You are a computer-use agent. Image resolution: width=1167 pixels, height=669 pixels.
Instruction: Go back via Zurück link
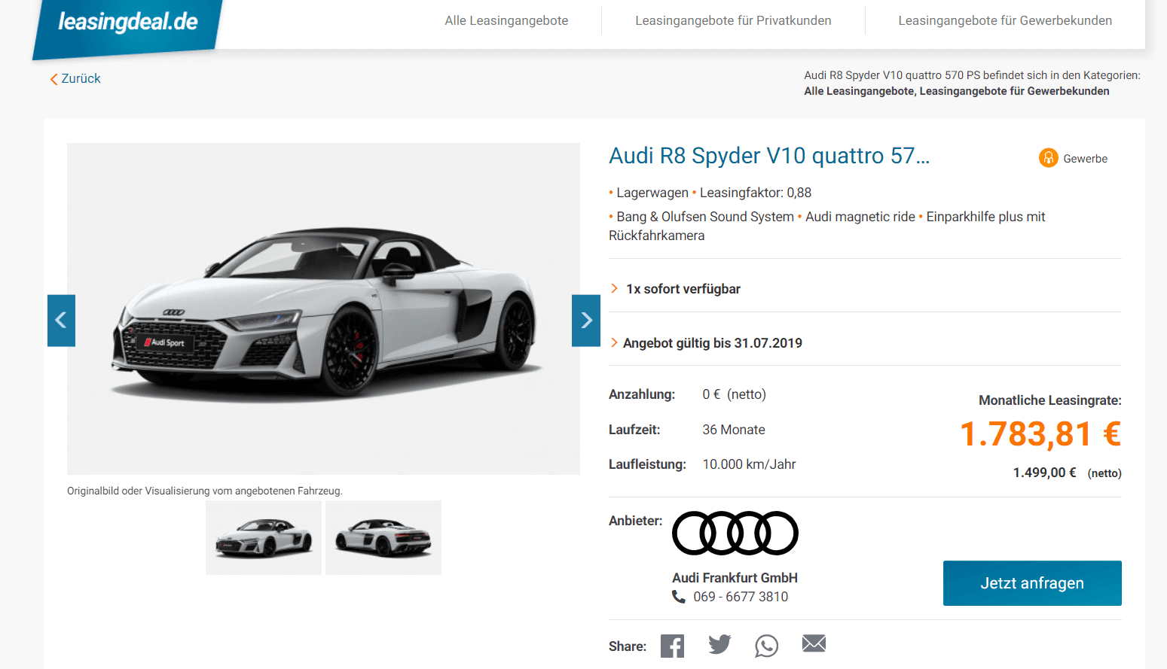[x=75, y=78]
